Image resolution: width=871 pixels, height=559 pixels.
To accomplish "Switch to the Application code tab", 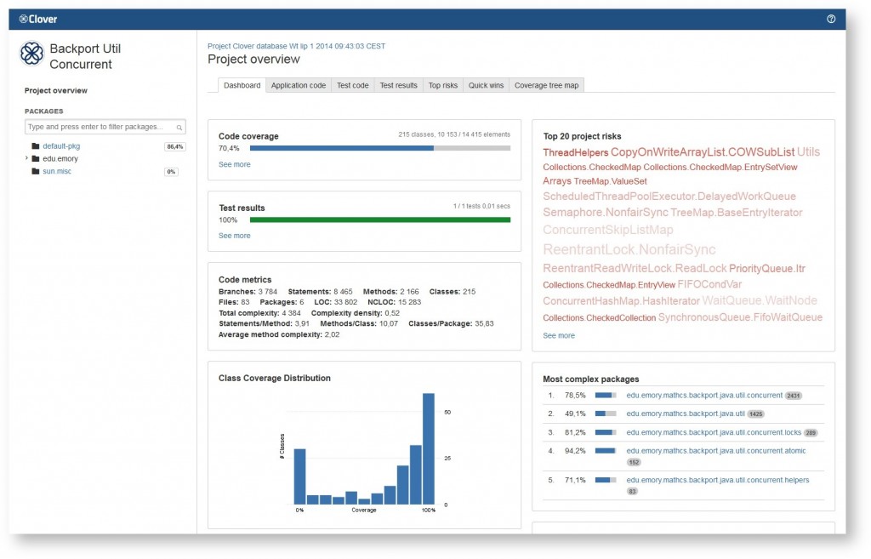I will click(298, 85).
